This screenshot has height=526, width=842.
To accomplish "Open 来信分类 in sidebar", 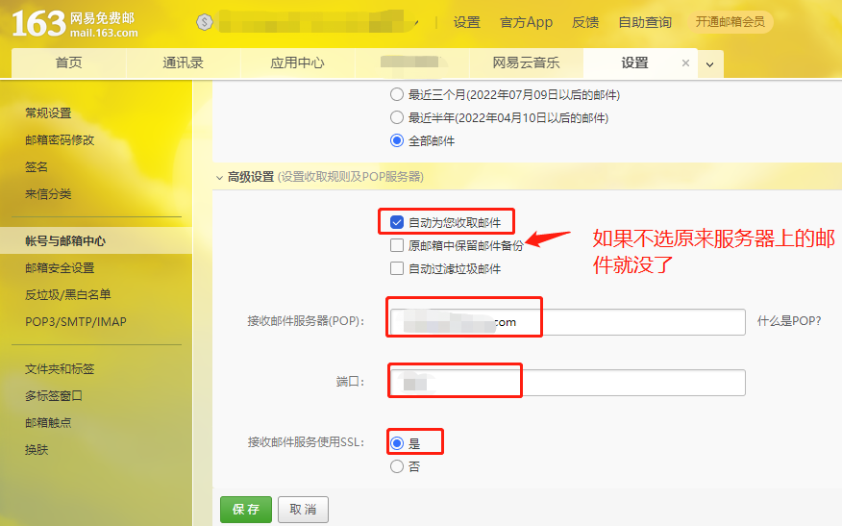I will [x=48, y=194].
